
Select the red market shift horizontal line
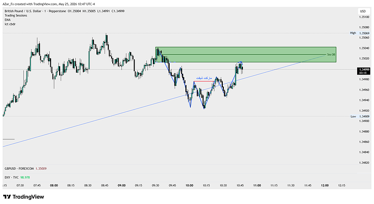tap(204, 81)
